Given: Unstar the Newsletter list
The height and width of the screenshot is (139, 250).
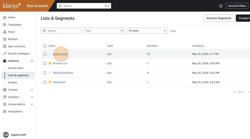Looking at the screenshot, I should [50, 82].
